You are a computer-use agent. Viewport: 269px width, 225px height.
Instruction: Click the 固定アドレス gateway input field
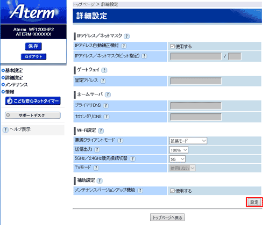pyautogui.click(x=196, y=81)
